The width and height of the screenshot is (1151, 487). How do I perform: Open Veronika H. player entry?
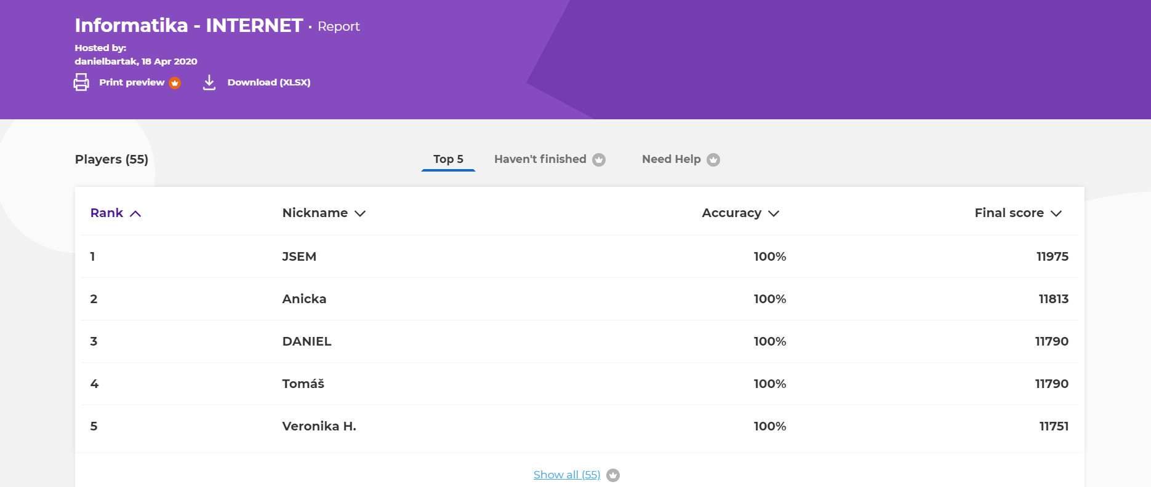pos(319,426)
